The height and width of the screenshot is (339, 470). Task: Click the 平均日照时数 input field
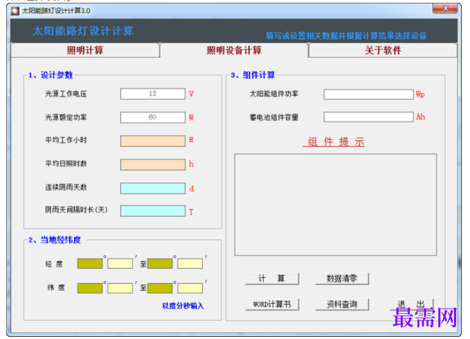[153, 165]
